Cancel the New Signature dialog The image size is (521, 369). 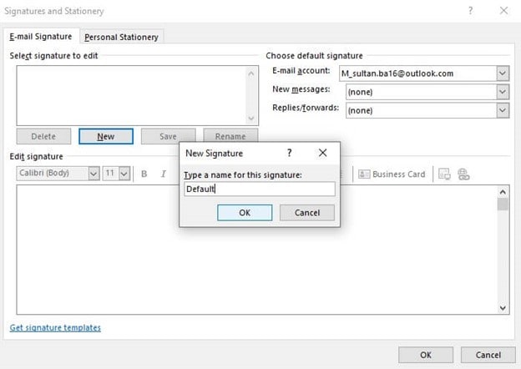pyautogui.click(x=306, y=213)
